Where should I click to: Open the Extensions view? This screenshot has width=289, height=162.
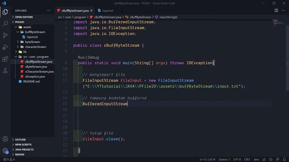(x=5, y=59)
